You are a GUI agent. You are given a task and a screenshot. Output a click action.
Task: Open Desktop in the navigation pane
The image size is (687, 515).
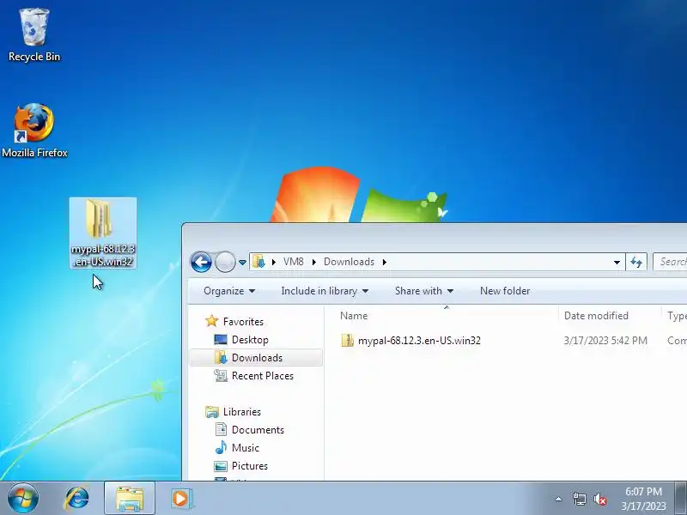tap(250, 339)
